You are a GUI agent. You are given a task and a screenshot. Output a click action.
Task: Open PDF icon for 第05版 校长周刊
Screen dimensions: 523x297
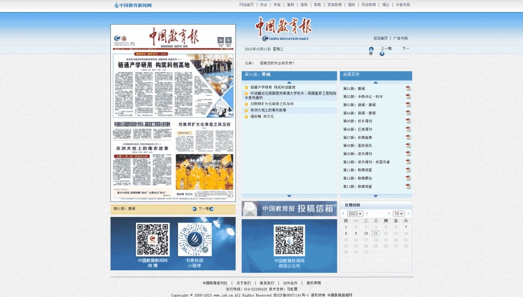tap(408, 121)
